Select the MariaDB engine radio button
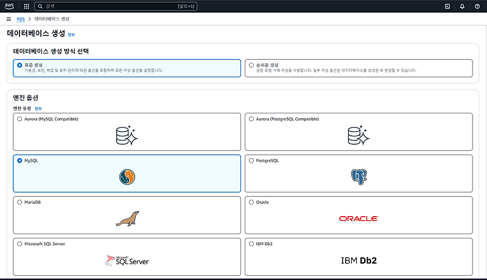This screenshot has width=487, height=280. coord(19,202)
